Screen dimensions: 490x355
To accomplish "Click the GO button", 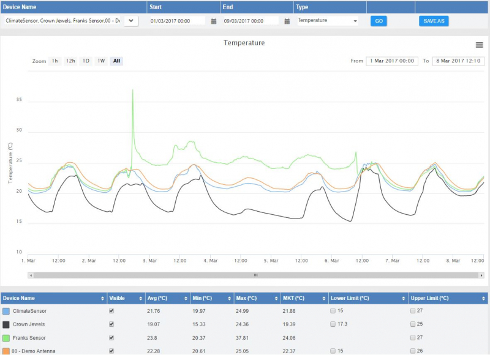I will click(x=379, y=21).
